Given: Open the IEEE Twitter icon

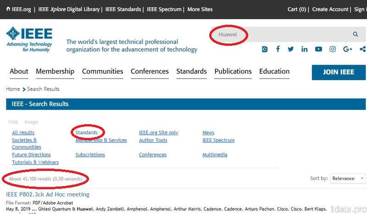Looking at the screenshot, I should coord(291,49).
